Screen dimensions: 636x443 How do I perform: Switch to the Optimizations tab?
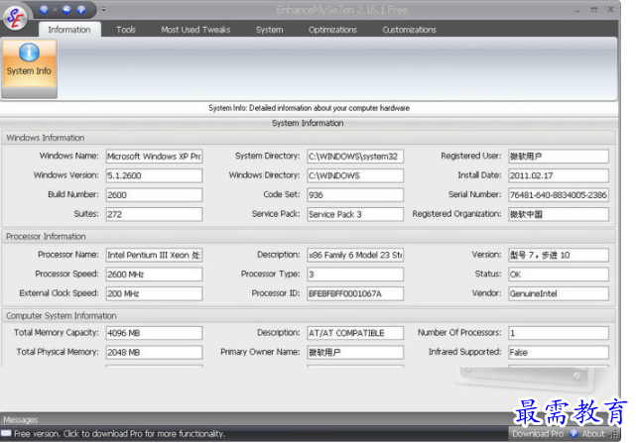click(x=332, y=30)
